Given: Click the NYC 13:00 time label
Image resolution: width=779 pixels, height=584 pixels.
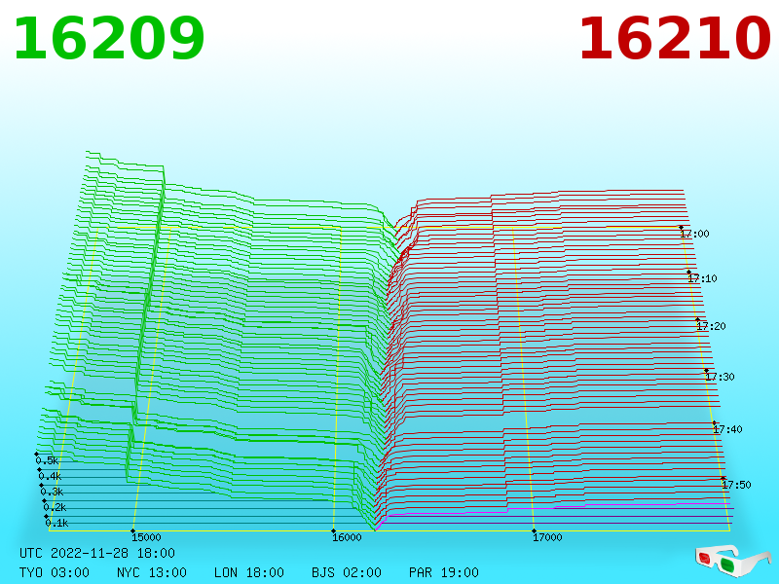Looking at the screenshot, I should point(152,572).
